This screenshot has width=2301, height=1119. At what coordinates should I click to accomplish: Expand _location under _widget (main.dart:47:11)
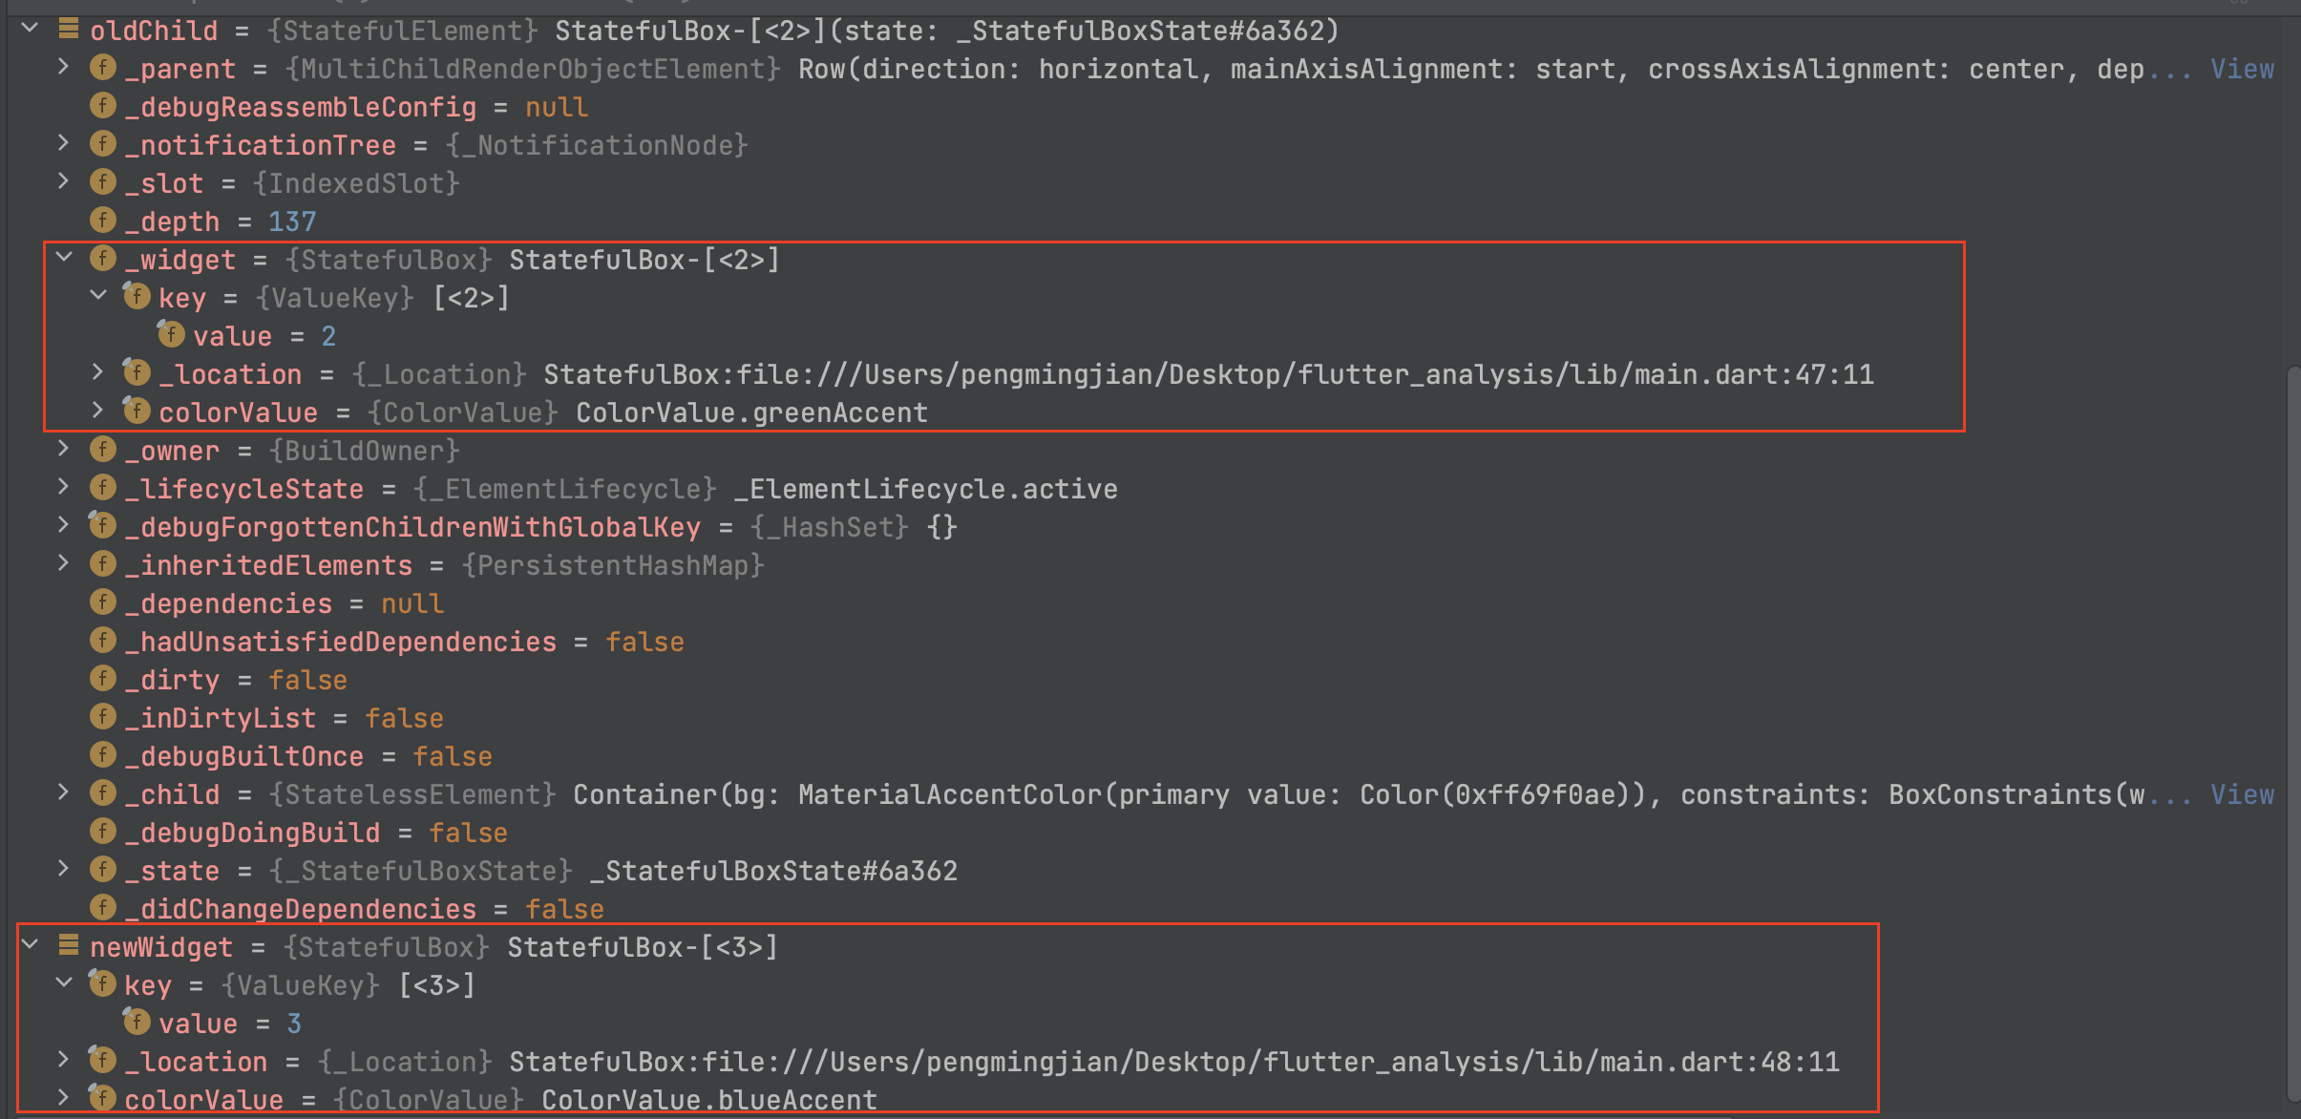(97, 372)
